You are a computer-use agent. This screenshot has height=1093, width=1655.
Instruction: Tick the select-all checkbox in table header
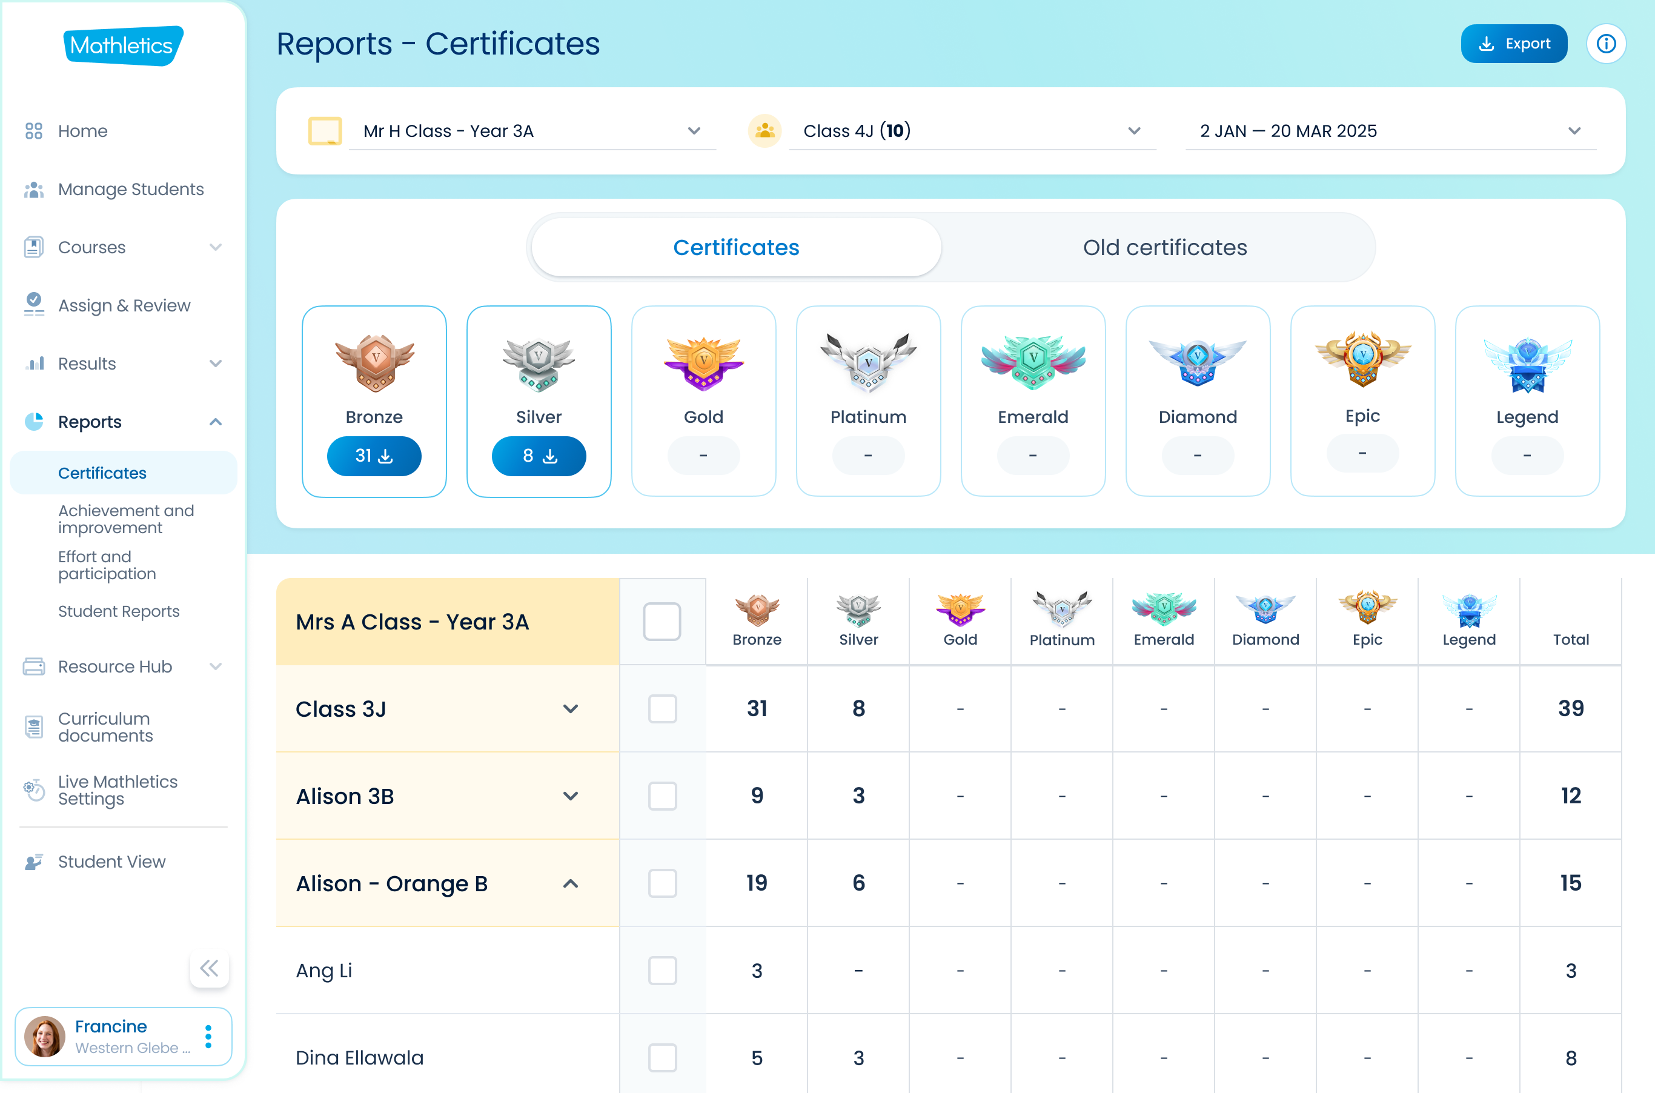click(x=662, y=621)
